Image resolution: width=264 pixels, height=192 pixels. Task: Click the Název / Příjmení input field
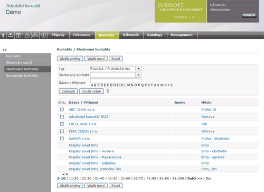coord(116,81)
